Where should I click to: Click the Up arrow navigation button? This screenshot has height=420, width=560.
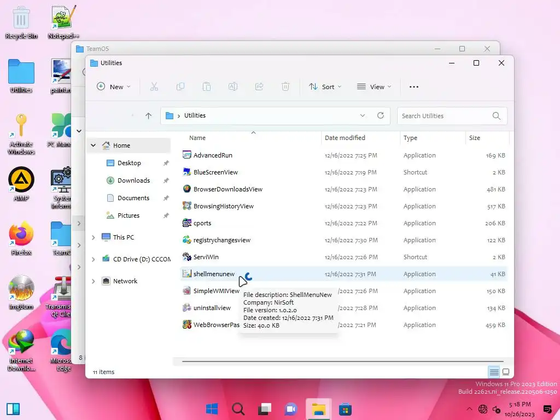[149, 116]
